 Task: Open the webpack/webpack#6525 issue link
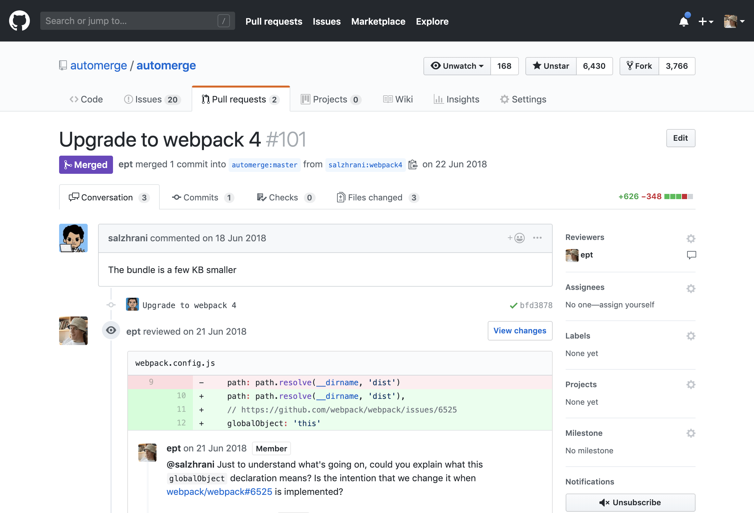219,492
